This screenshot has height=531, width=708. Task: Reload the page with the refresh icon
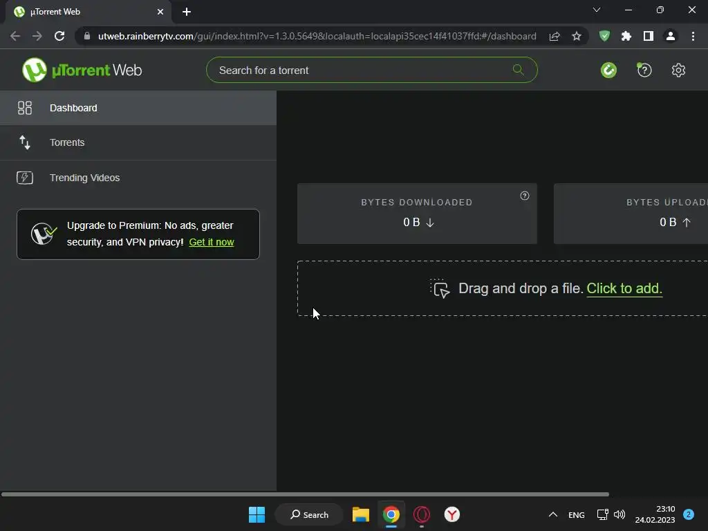point(59,36)
